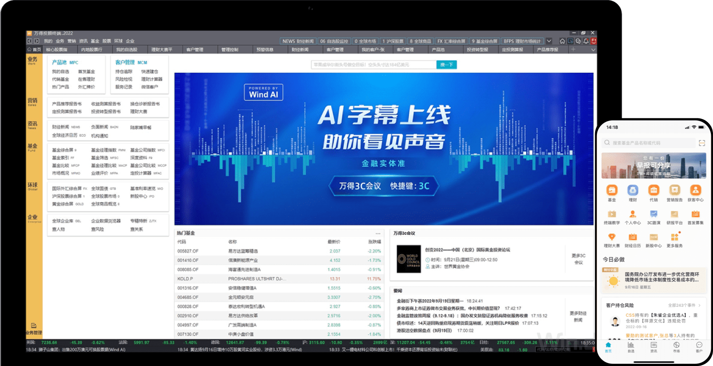
Task: Tap phone fund search field
Action: tap(649, 143)
